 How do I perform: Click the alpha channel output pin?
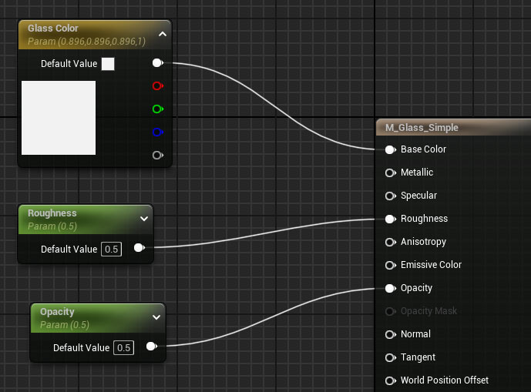157,156
